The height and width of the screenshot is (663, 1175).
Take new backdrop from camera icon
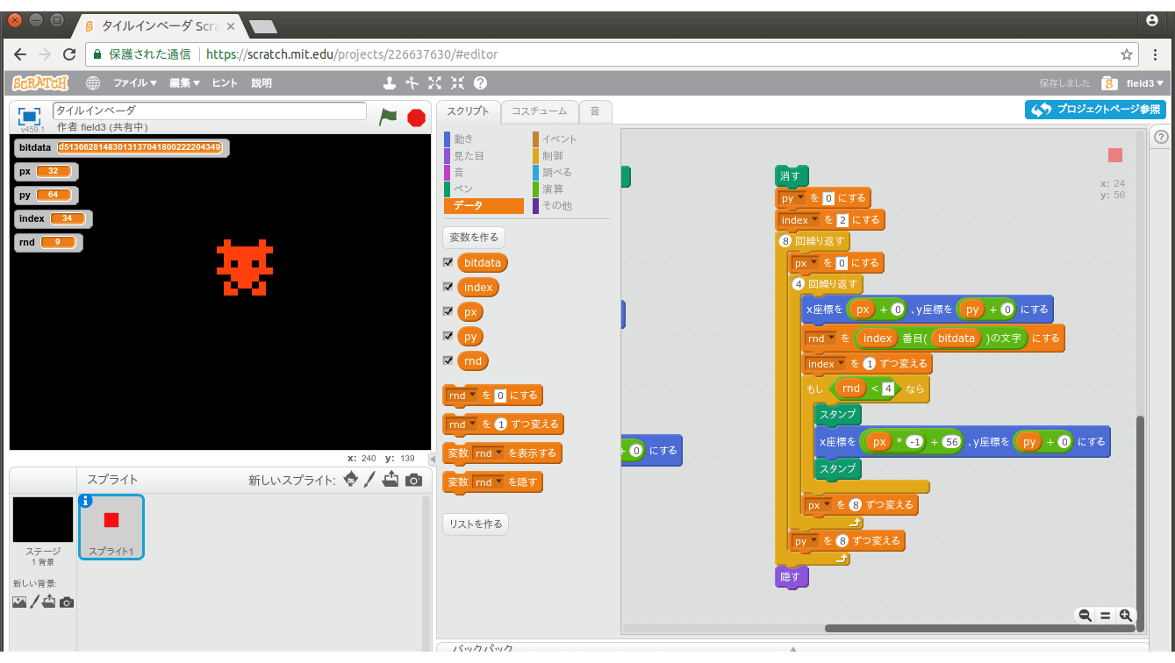[x=66, y=602]
